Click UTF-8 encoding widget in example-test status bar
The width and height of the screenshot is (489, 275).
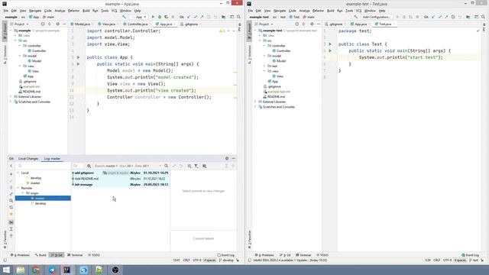(x=447, y=260)
